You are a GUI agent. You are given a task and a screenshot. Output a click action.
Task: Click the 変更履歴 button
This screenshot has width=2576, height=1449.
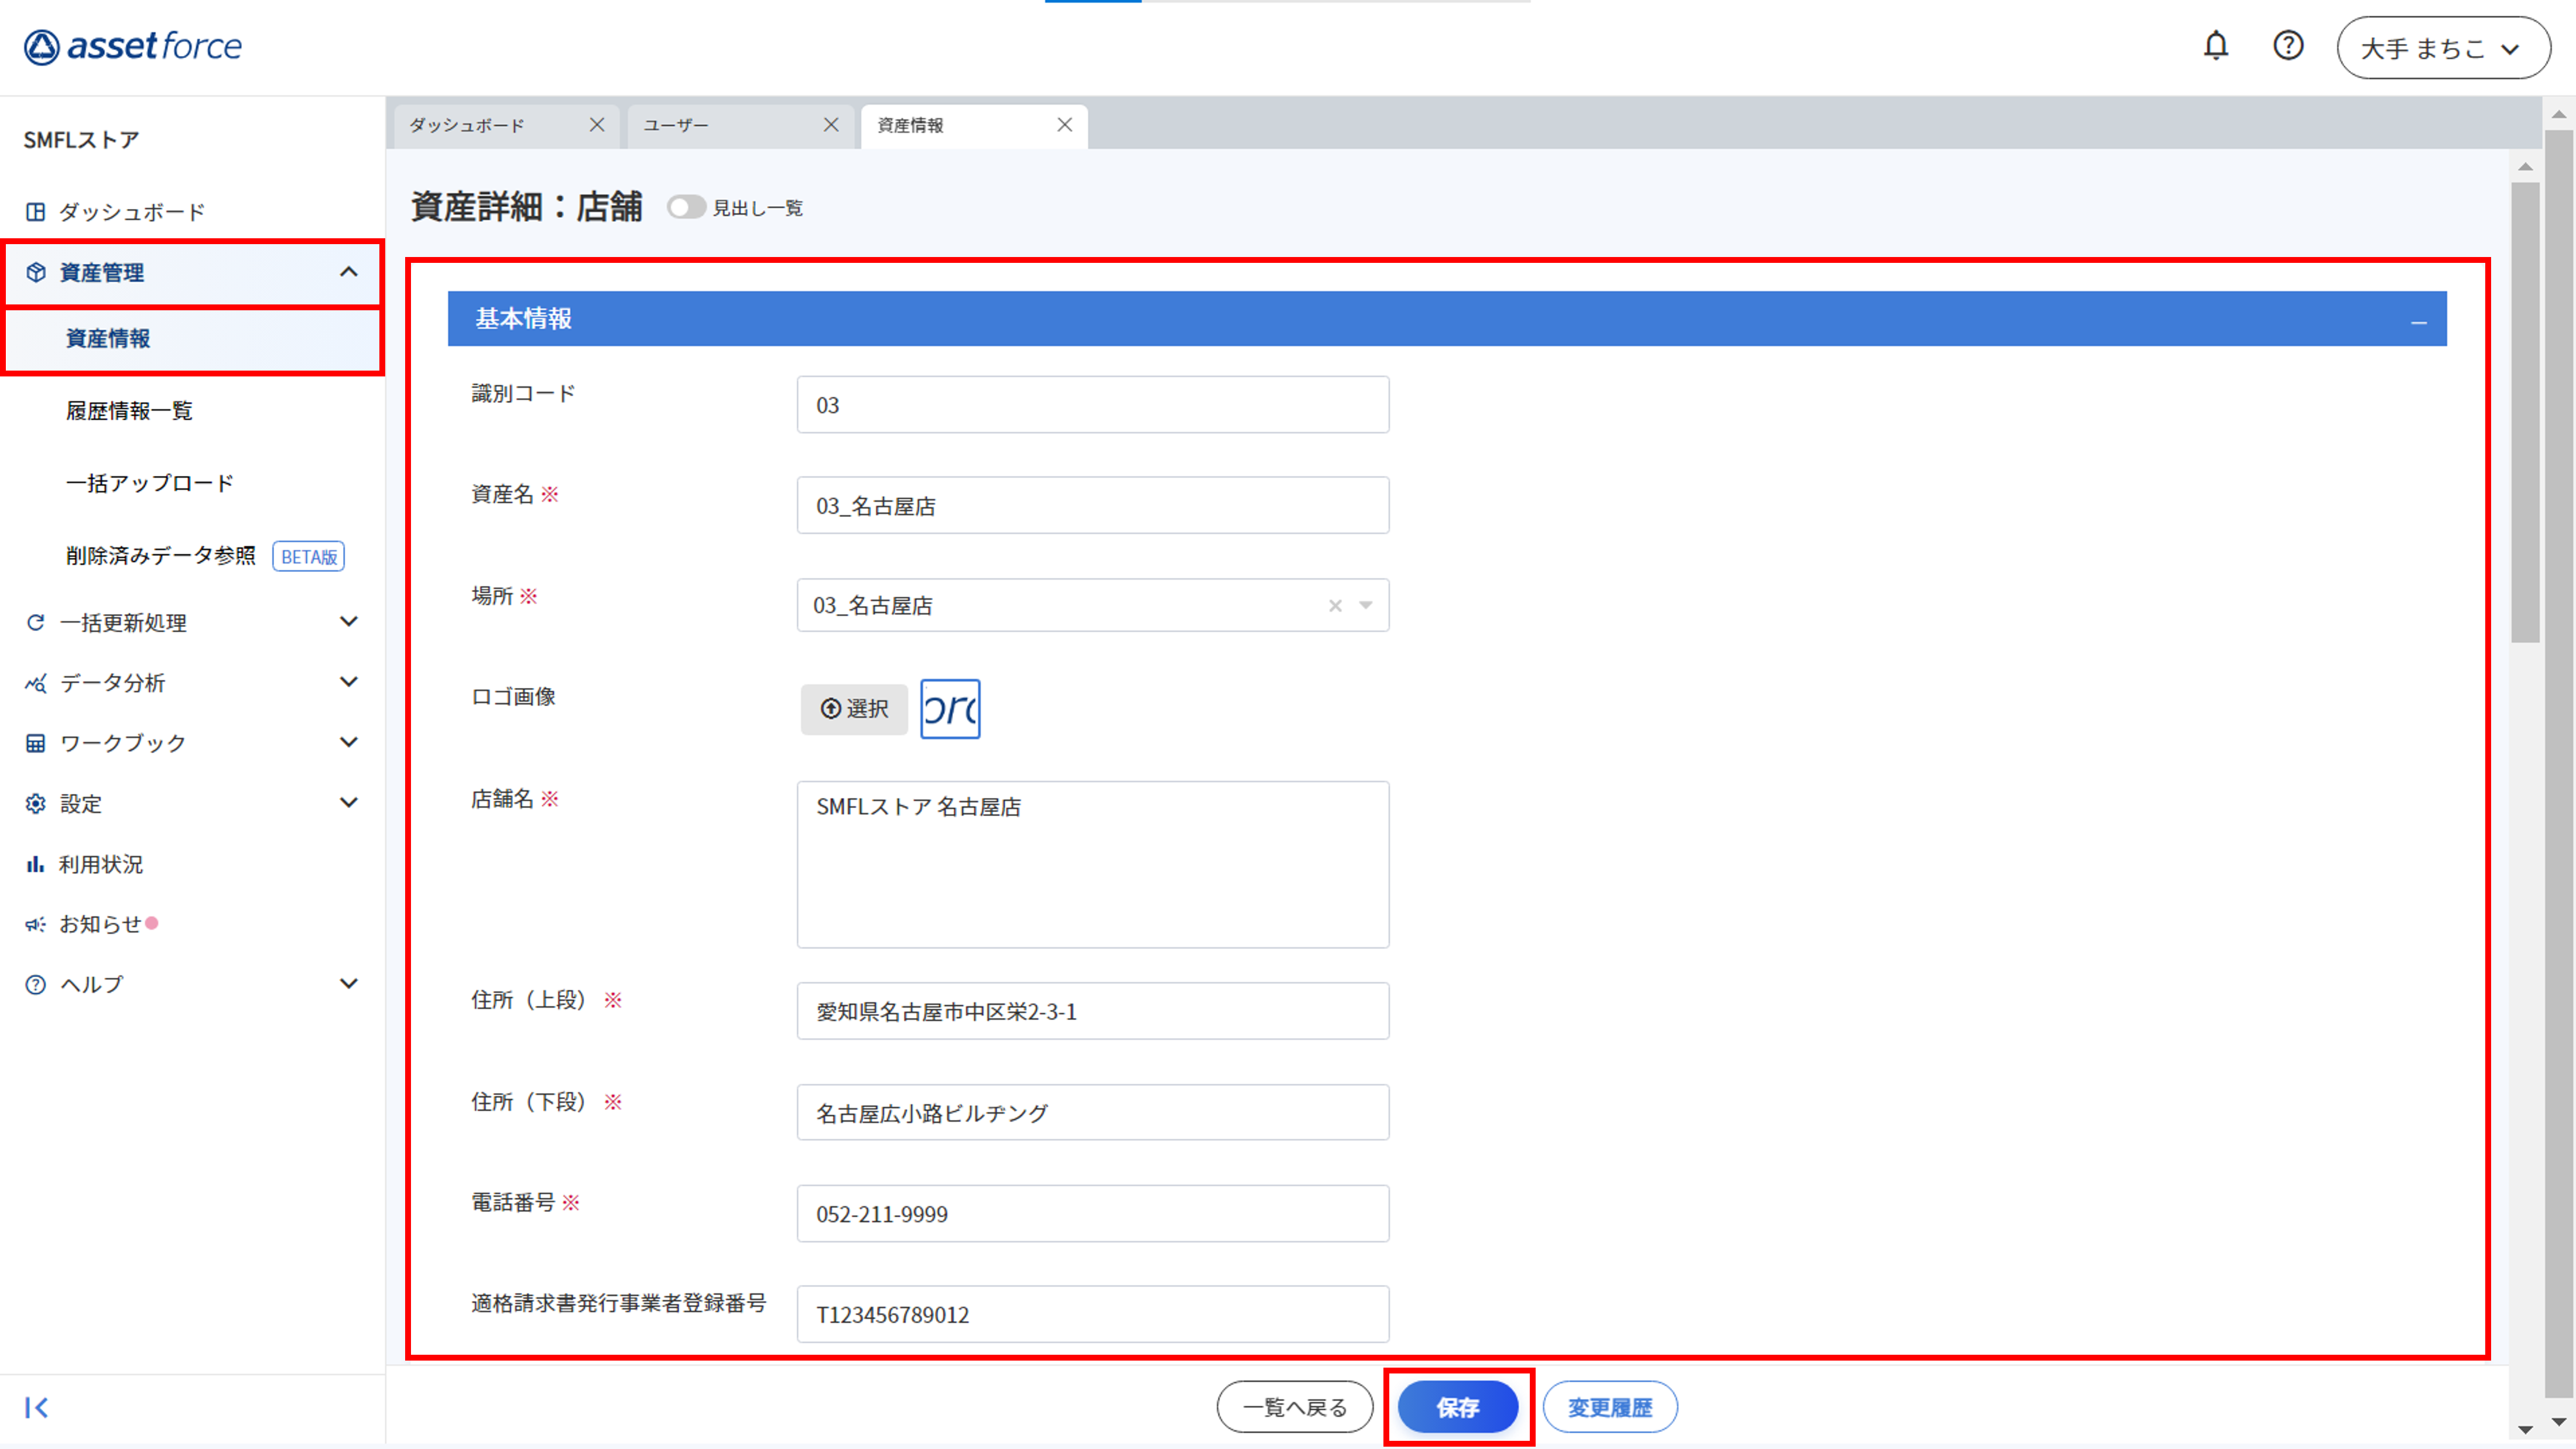click(1609, 1407)
